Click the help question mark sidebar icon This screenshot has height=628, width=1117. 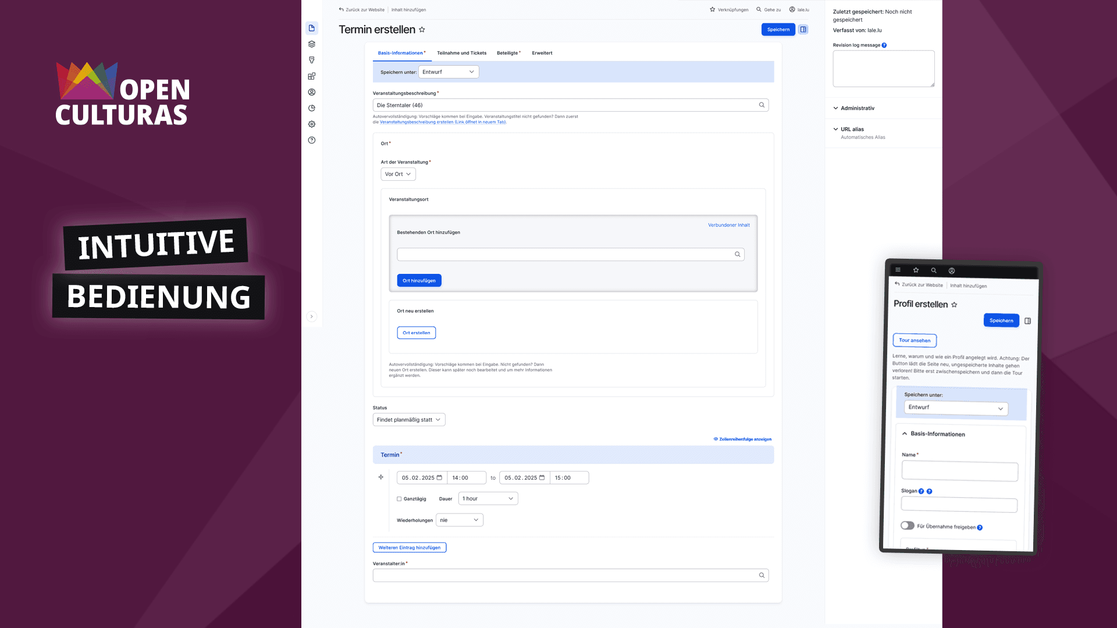click(312, 140)
